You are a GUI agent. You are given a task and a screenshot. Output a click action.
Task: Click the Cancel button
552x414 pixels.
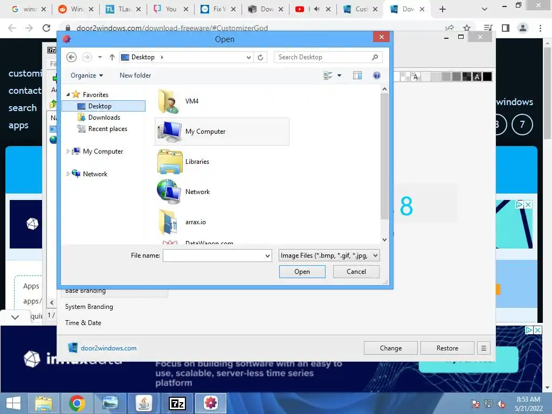pyautogui.click(x=356, y=272)
